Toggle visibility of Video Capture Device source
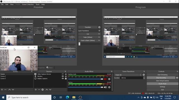The image size is (179, 100). click(63, 74)
